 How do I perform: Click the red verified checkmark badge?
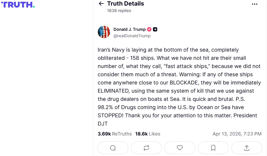(149, 29)
